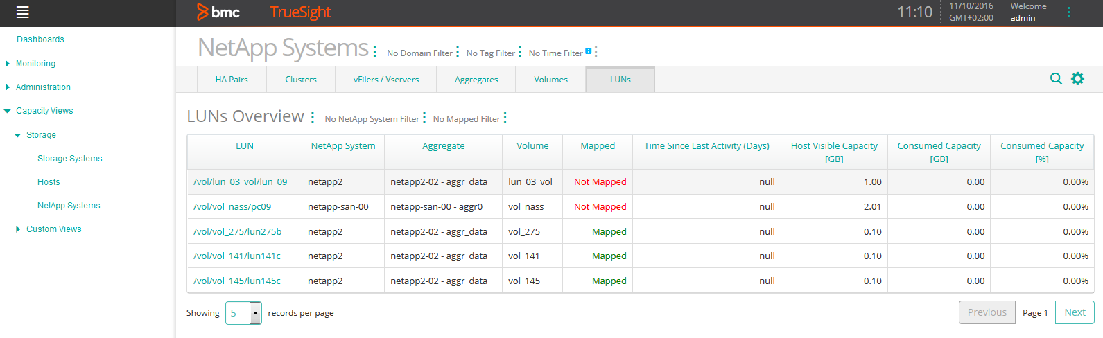This screenshot has width=1103, height=338.
Task: Open Storage Systems view
Action: [x=69, y=159]
